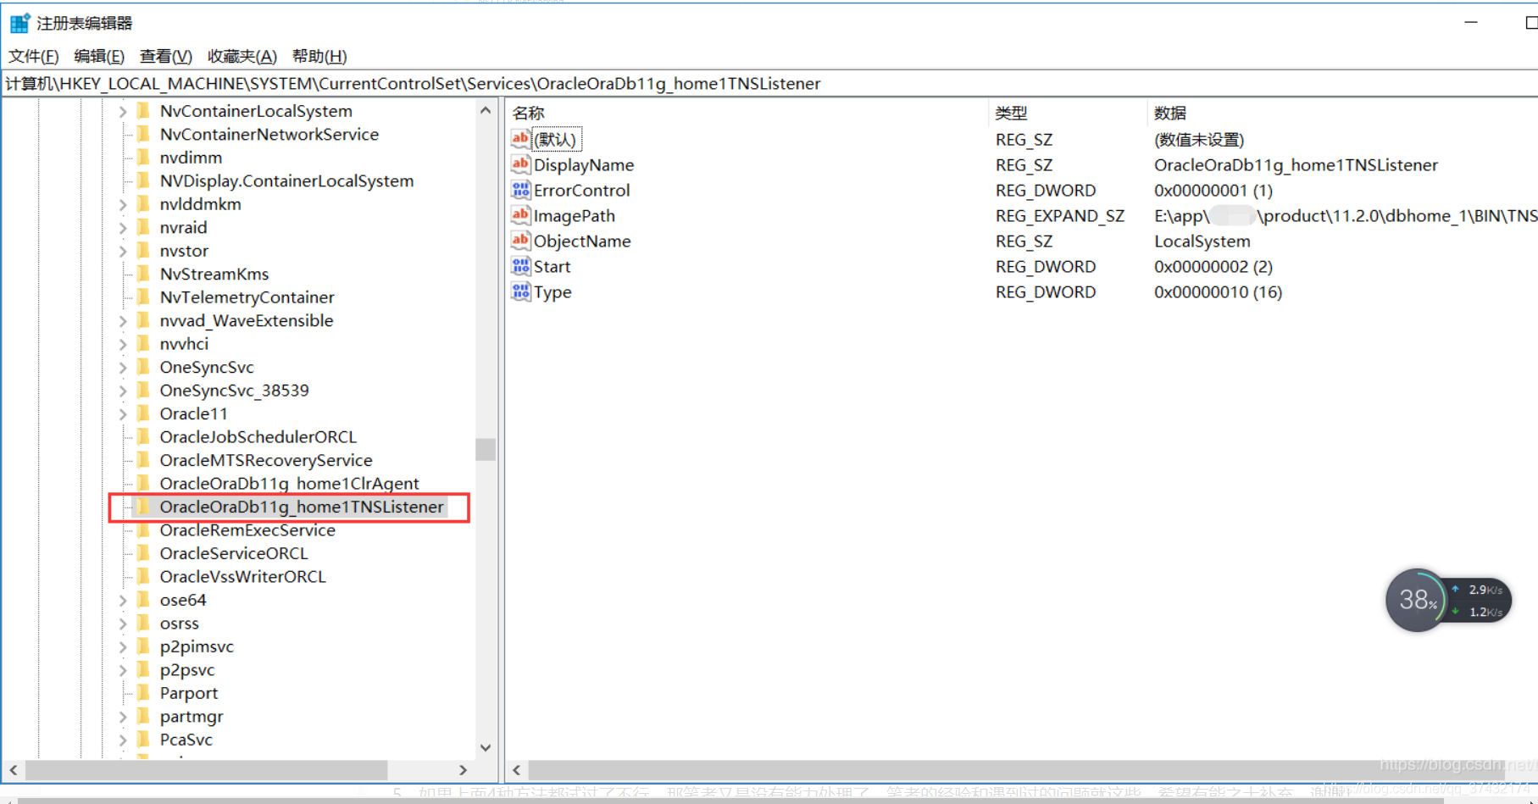Expand the nvvad_WaveExtensible key

click(122, 321)
